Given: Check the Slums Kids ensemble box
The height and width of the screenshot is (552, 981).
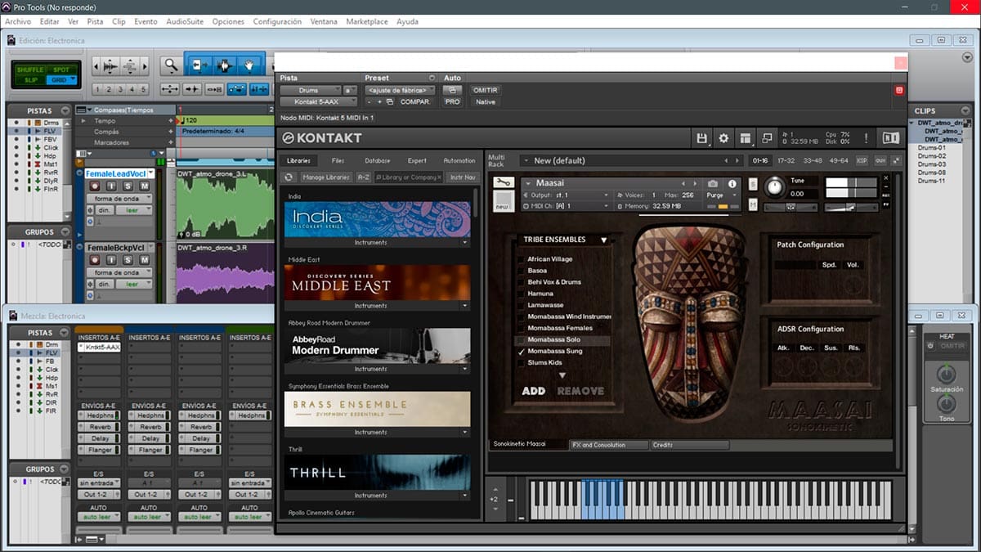Looking at the screenshot, I should [x=521, y=362].
